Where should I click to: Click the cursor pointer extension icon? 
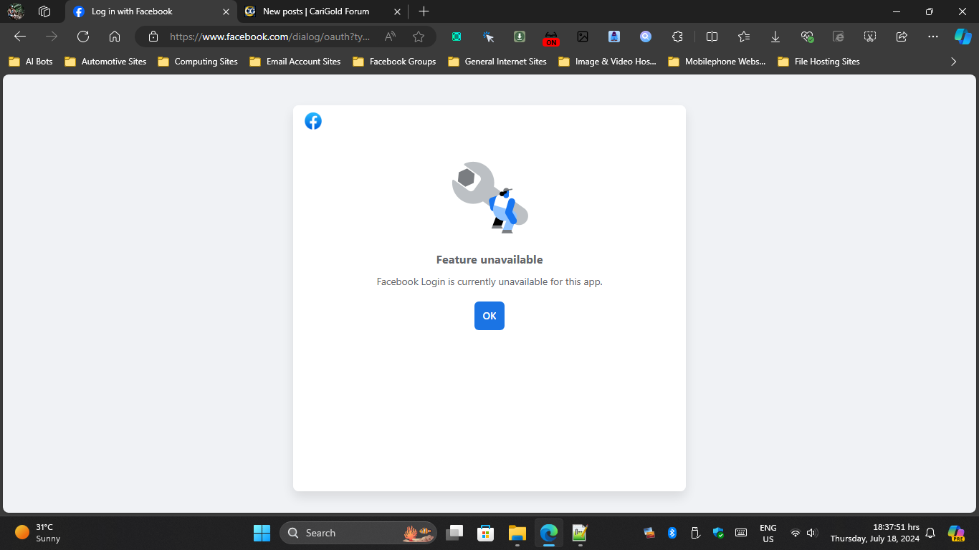(x=488, y=37)
